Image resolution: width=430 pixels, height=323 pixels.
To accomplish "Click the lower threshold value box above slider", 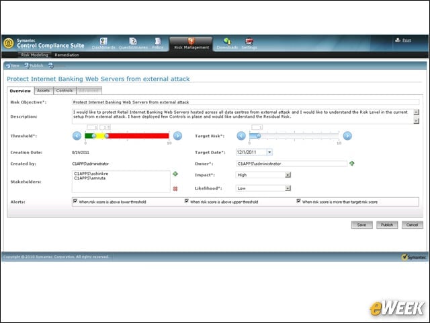I will coord(93,127).
